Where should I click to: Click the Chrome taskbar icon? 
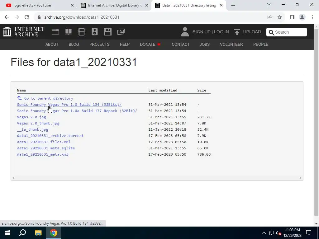(54, 233)
